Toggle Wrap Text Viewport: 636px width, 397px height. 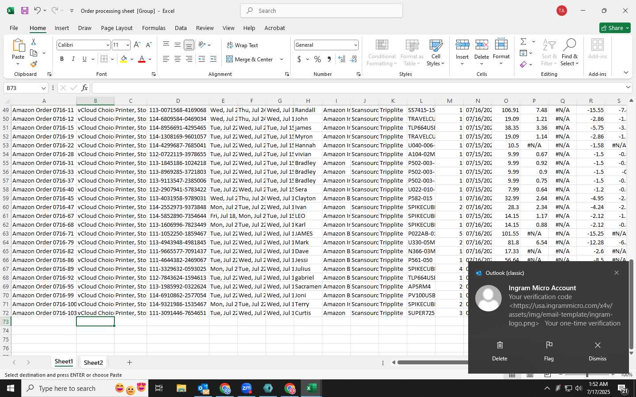click(x=242, y=45)
